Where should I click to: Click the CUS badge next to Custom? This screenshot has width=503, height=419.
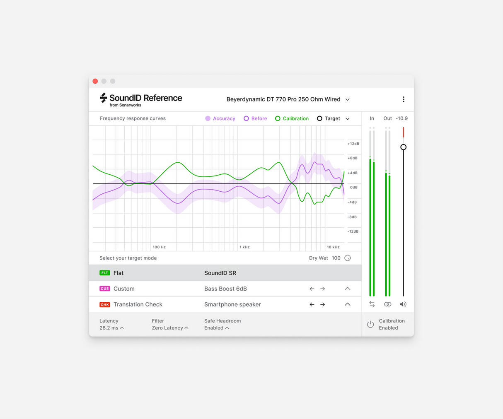click(104, 289)
